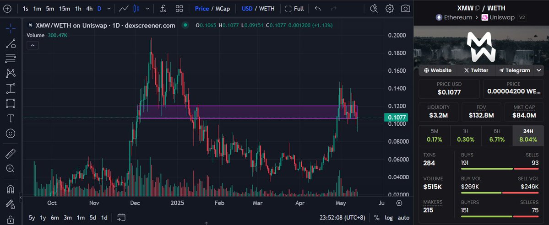Expand the timeframe interval dropdown

pos(109,9)
